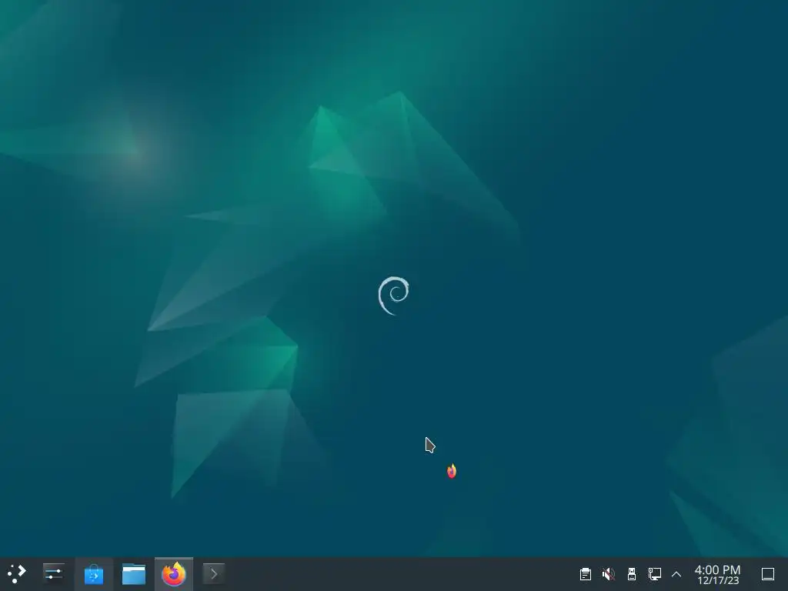788x591 pixels.
Task: Launch Discover software center
Action: (x=93, y=573)
